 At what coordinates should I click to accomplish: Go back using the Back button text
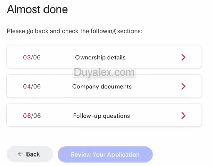pyautogui.click(x=33, y=154)
